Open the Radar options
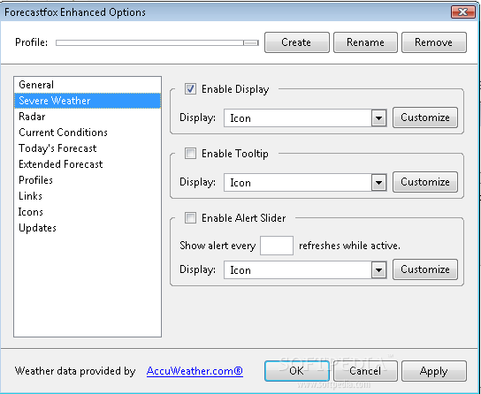481x394 pixels. (x=88, y=117)
